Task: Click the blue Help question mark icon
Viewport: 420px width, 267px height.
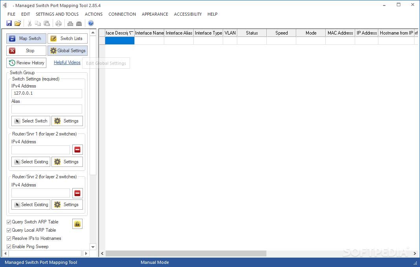Action: (x=91, y=23)
